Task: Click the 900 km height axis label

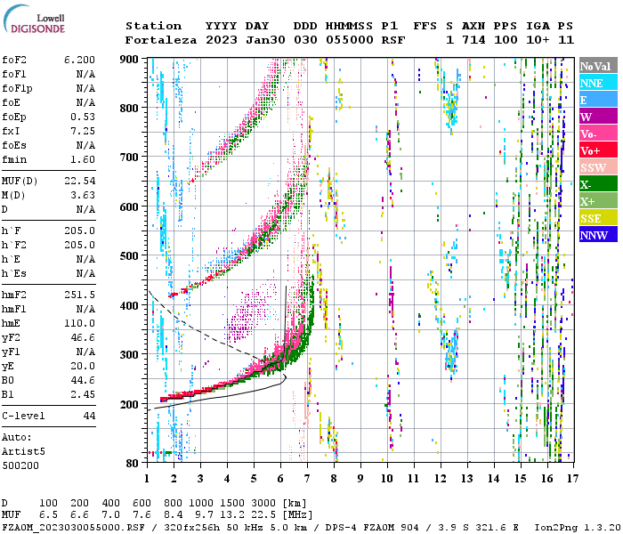Action: pos(129,60)
